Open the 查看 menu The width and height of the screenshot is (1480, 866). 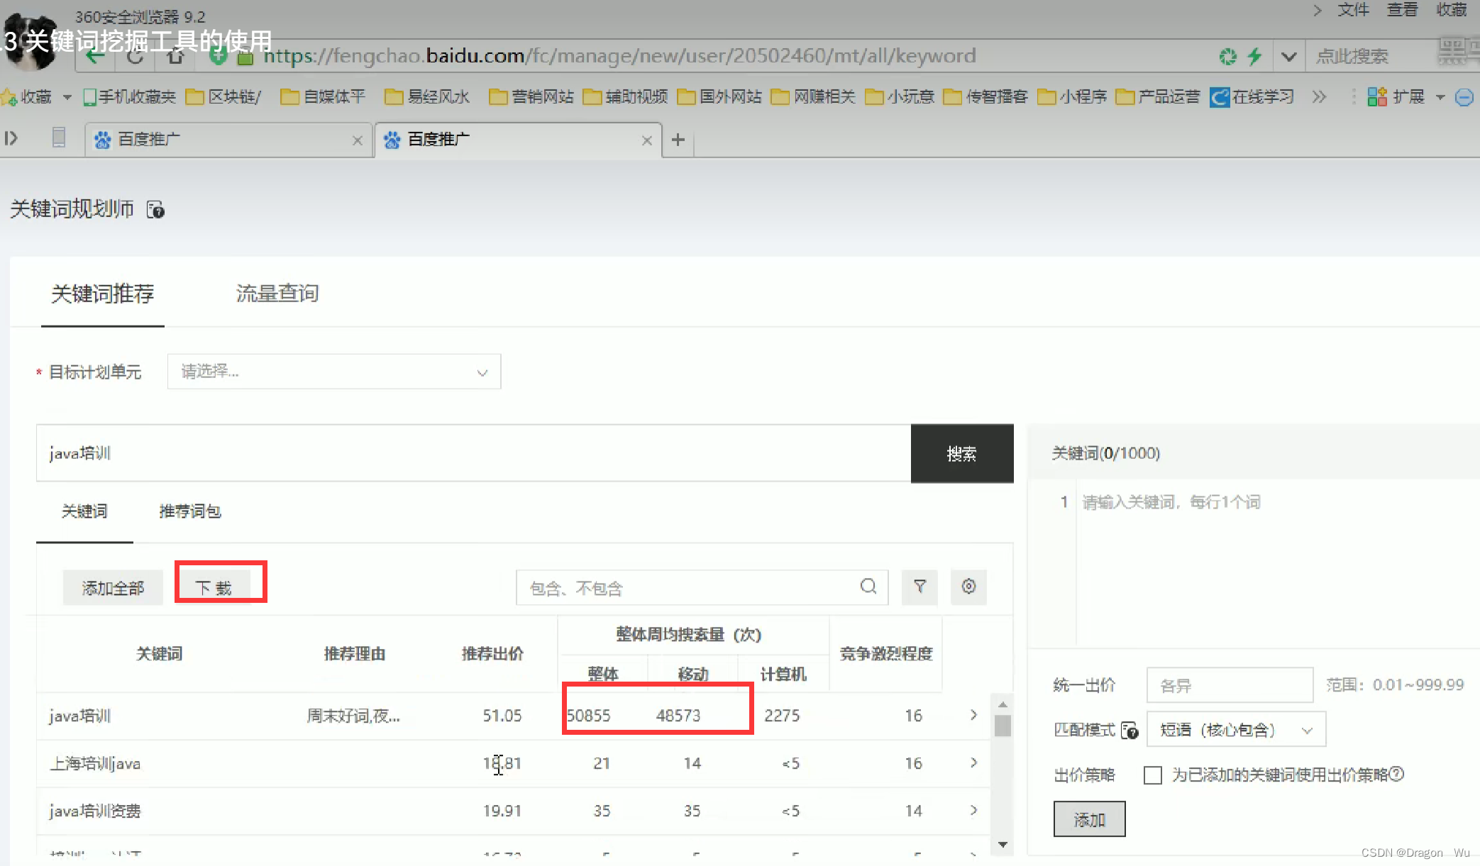(1403, 10)
